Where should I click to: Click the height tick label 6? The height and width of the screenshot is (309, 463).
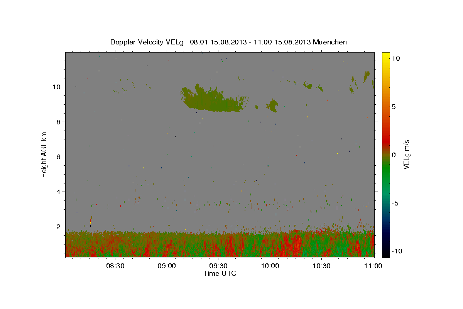click(x=59, y=157)
